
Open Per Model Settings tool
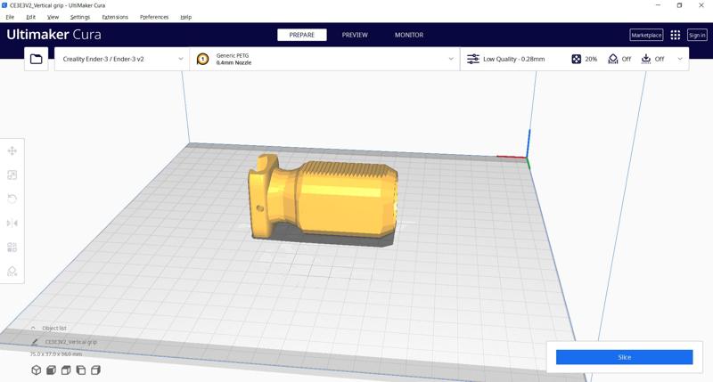[x=12, y=248]
